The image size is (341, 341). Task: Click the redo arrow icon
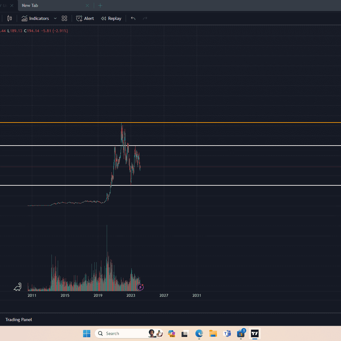click(x=145, y=19)
